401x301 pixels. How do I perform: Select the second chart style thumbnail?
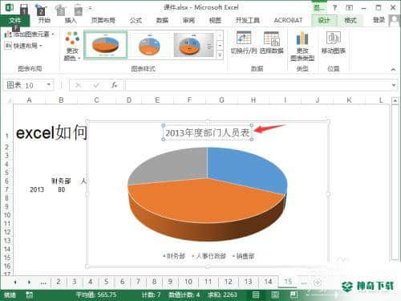point(149,45)
